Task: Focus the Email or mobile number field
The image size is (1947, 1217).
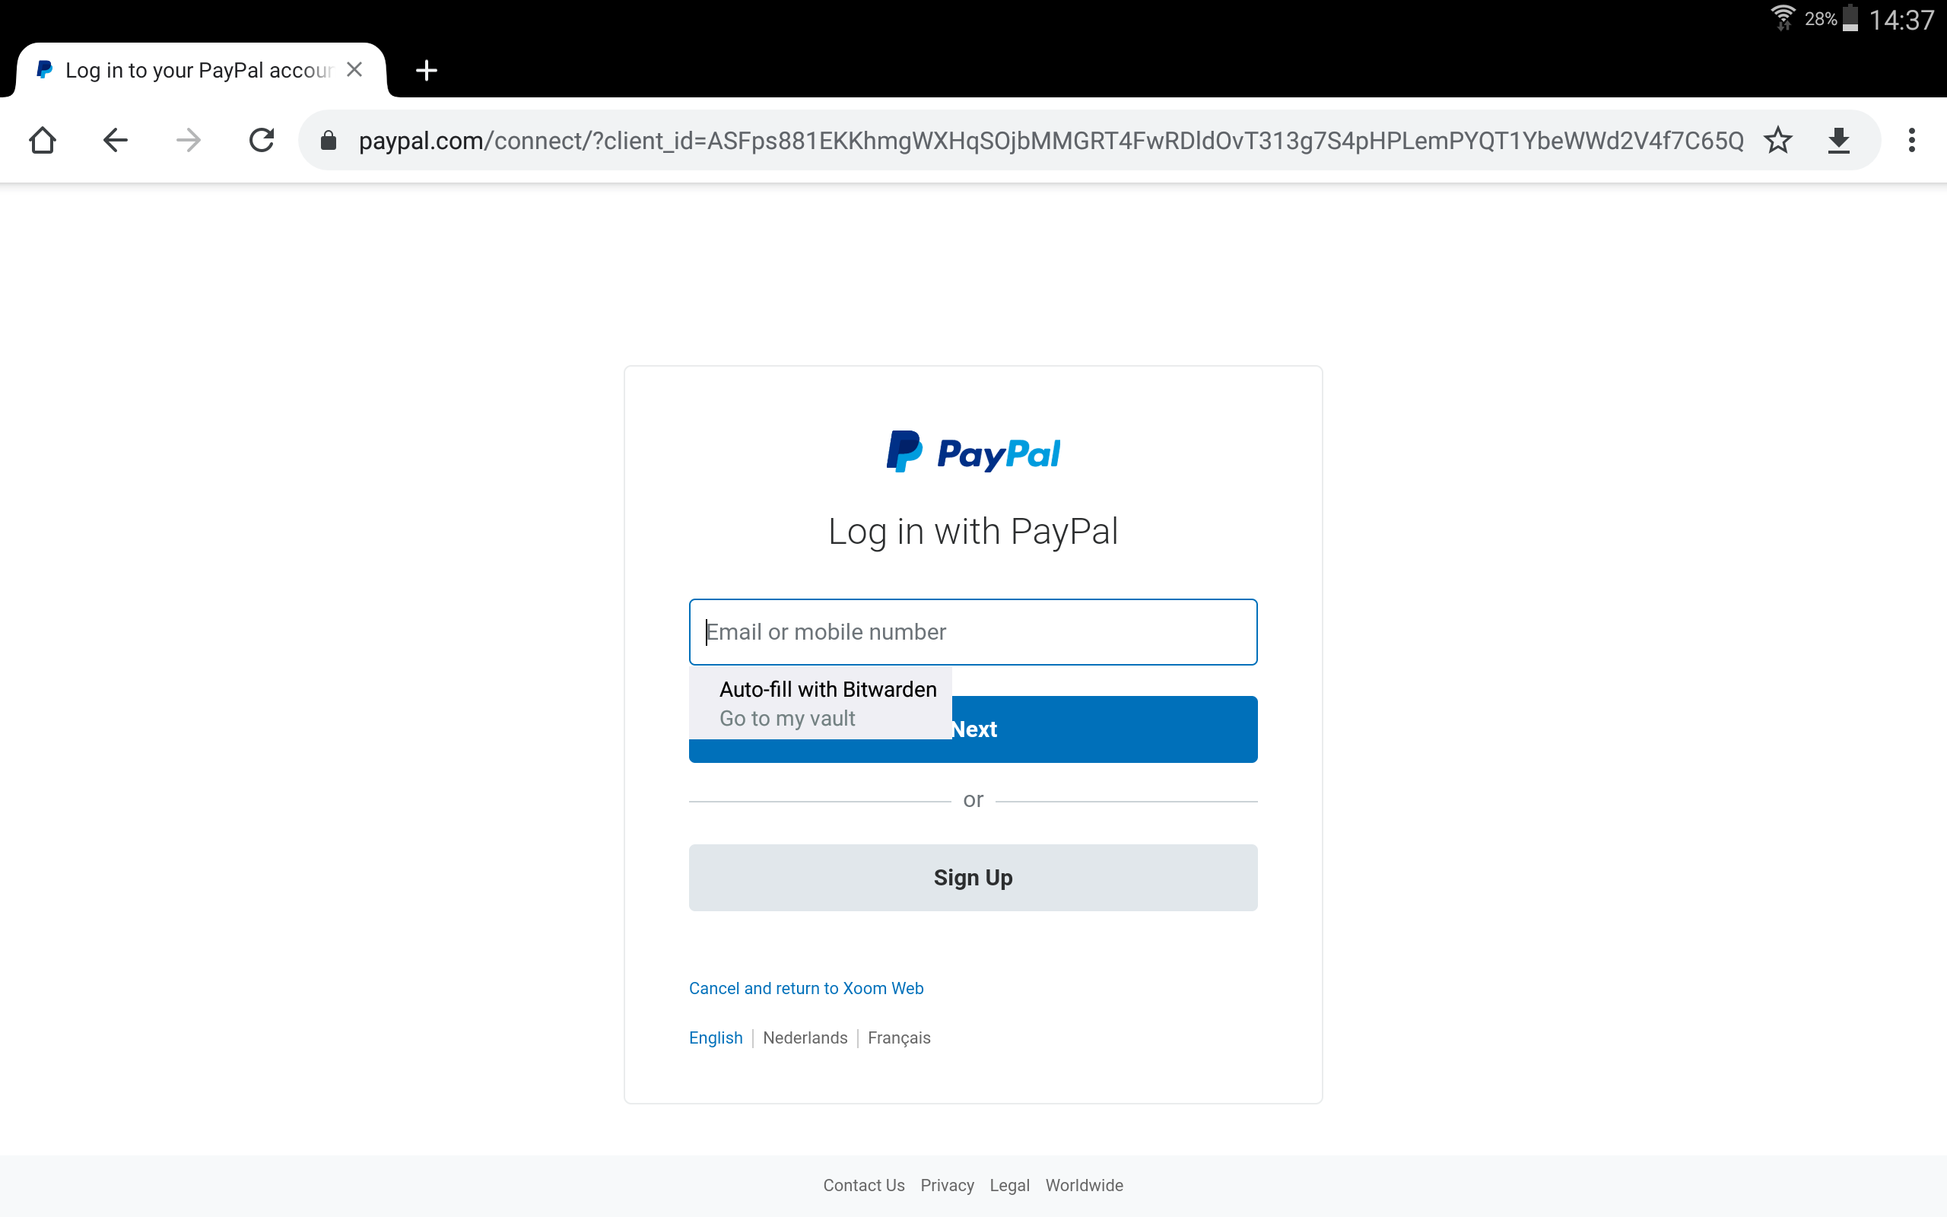Action: click(973, 632)
